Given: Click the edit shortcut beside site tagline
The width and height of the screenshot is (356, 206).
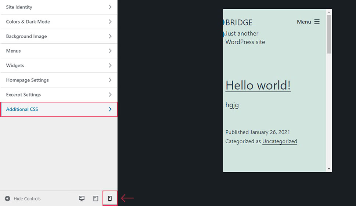Looking at the screenshot, I should tap(224, 34).
